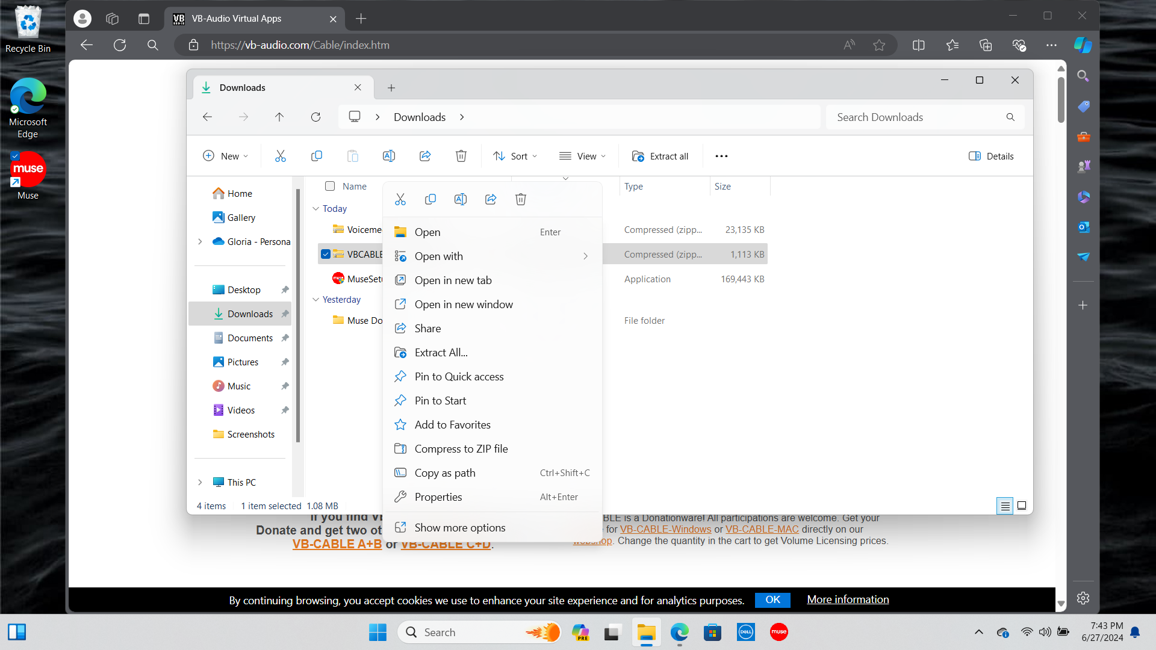Toggle the Details pane button
Screen dimensions: 1156x650
pyautogui.click(x=991, y=156)
